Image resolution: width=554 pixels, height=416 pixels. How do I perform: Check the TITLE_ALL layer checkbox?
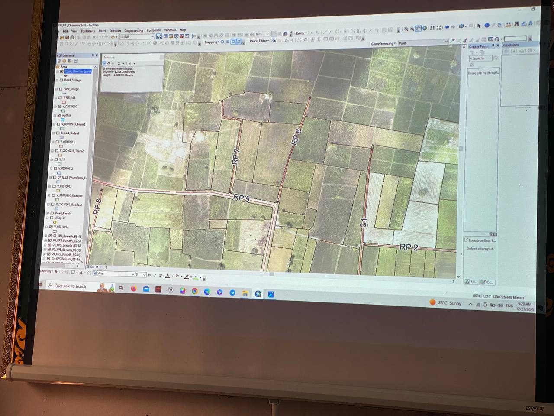(x=60, y=97)
